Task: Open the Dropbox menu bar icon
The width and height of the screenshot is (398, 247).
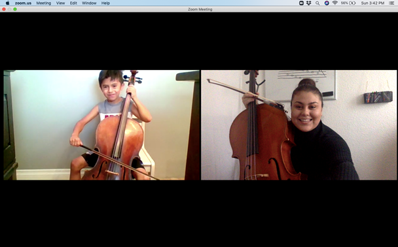Action: [x=309, y=3]
